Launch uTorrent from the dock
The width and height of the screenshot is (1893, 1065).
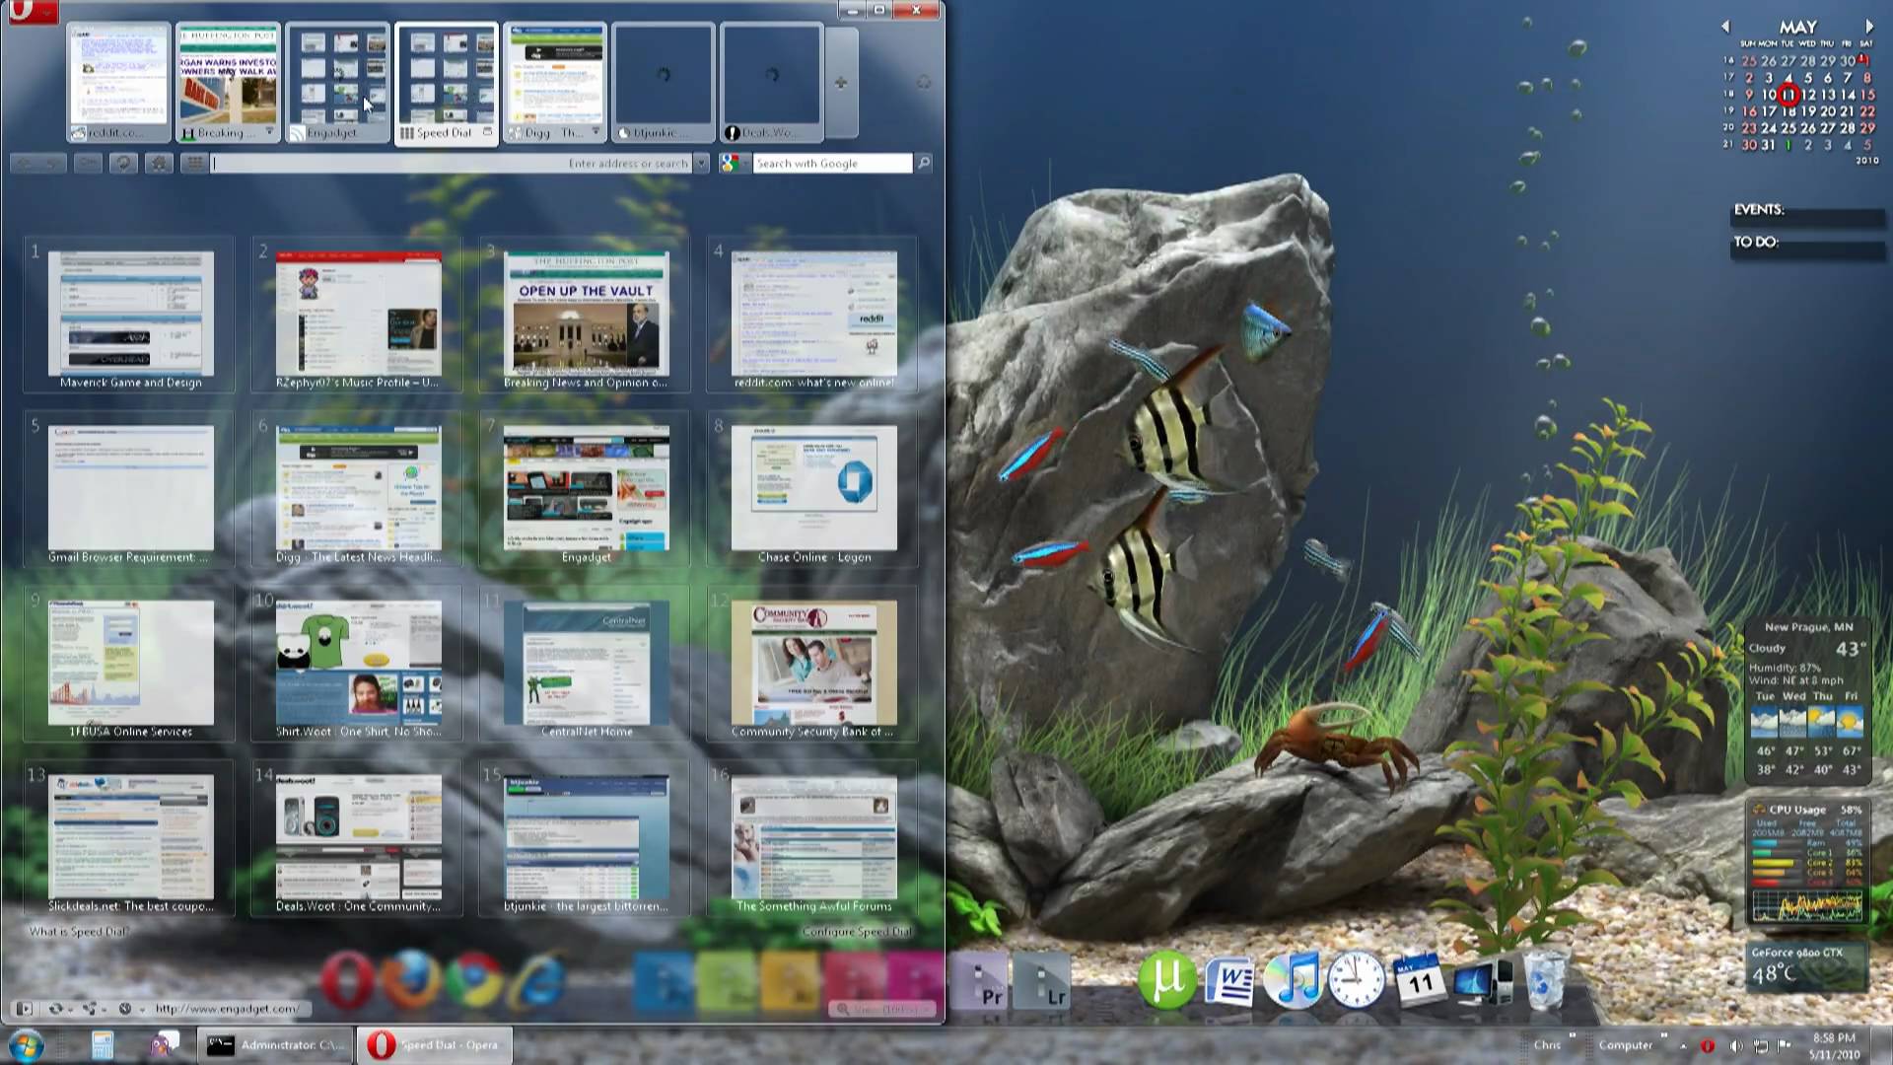1166,980
